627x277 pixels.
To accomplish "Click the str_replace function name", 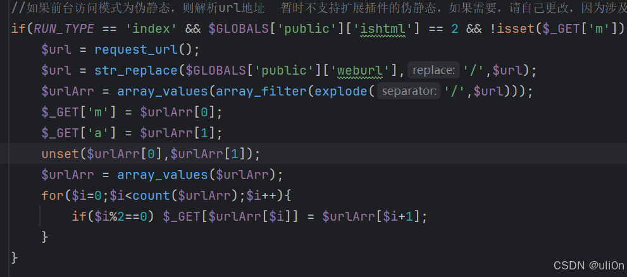I will [136, 70].
